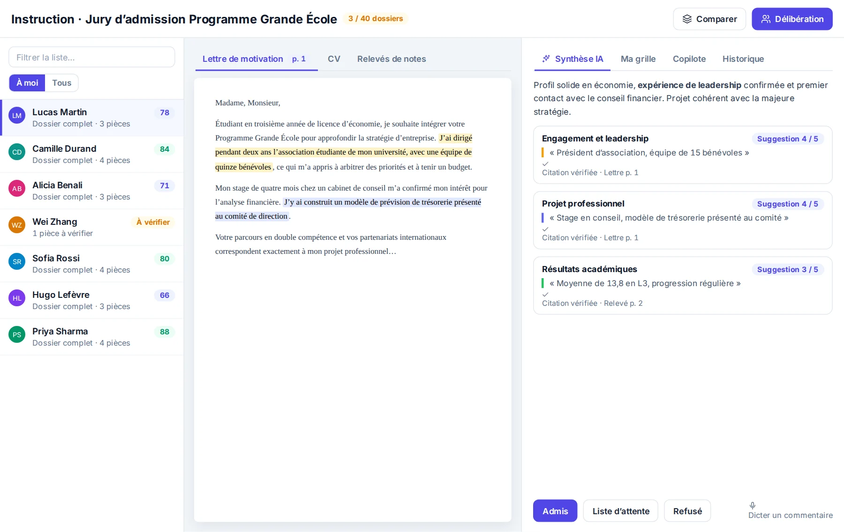Click the score 84 badge for Camille Durand
The image size is (844, 532).
[x=165, y=149]
